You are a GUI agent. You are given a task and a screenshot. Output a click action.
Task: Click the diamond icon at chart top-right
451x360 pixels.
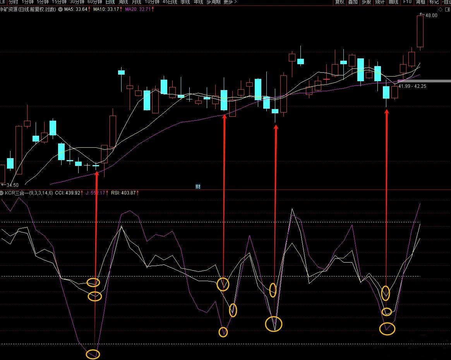441,10
